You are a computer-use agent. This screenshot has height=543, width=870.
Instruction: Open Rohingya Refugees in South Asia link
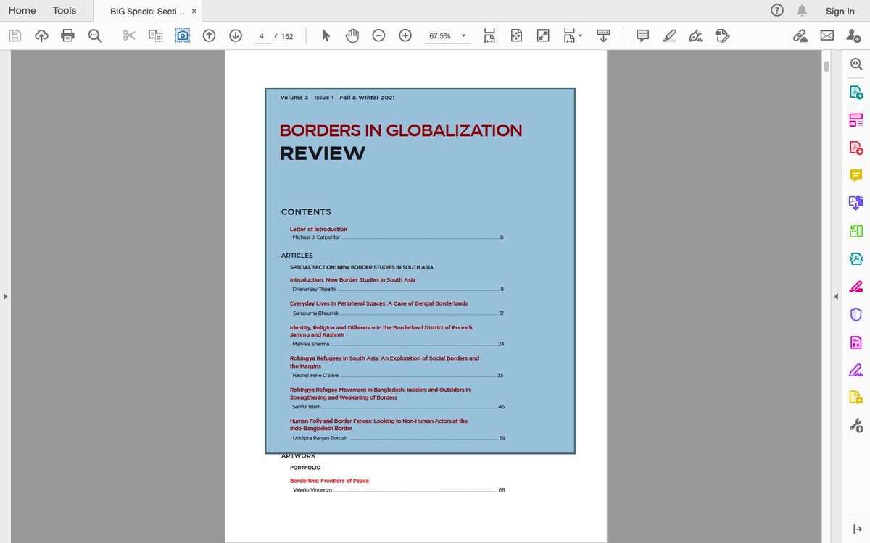pyautogui.click(x=384, y=362)
